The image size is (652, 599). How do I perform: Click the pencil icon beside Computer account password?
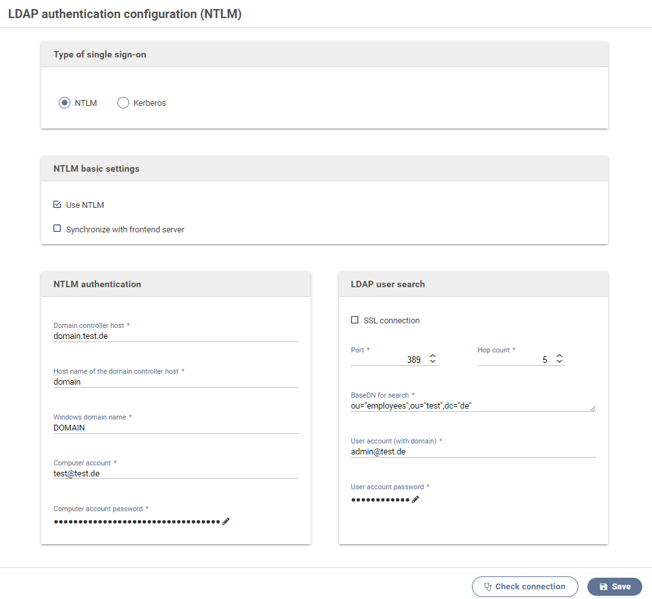point(226,521)
